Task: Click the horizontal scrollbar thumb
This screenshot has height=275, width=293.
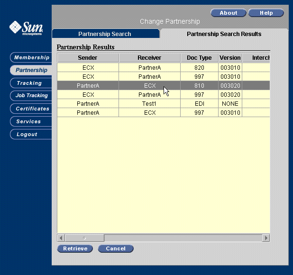Action: [x=84, y=238]
